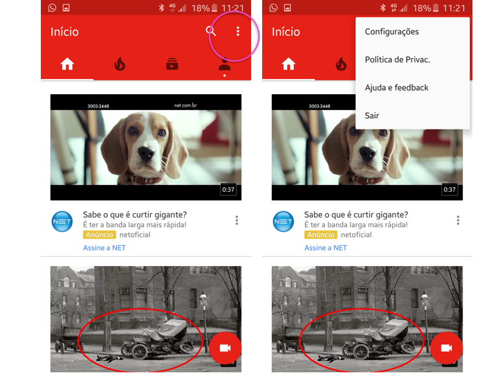Tap the 0:37 duration badge in left screenshot

tap(228, 190)
